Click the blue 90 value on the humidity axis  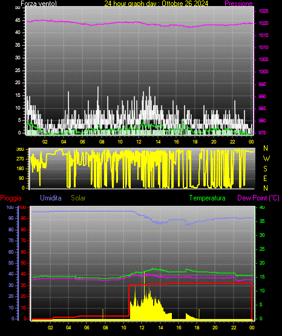coord(11,218)
